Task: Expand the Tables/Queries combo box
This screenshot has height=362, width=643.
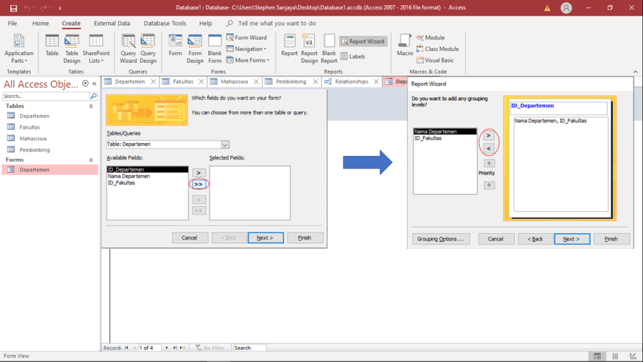Action: tap(225, 145)
